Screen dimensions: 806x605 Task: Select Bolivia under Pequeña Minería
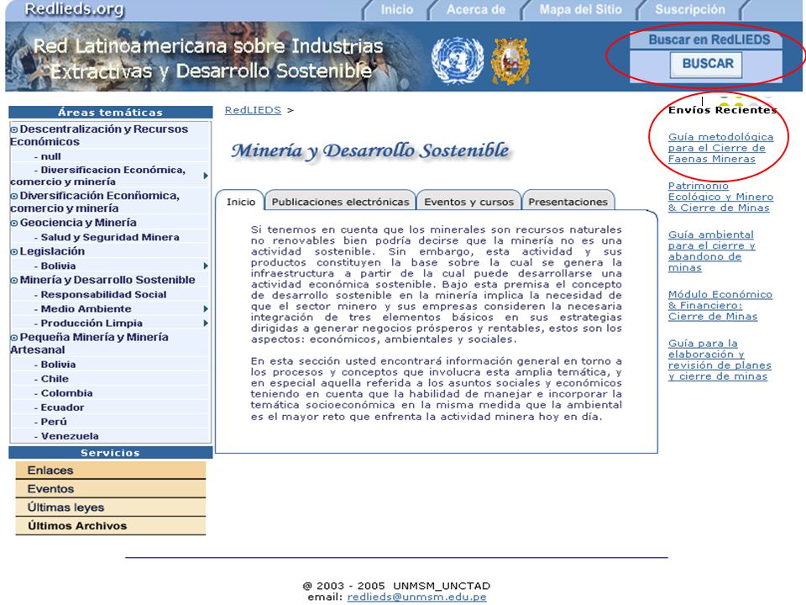pos(58,365)
